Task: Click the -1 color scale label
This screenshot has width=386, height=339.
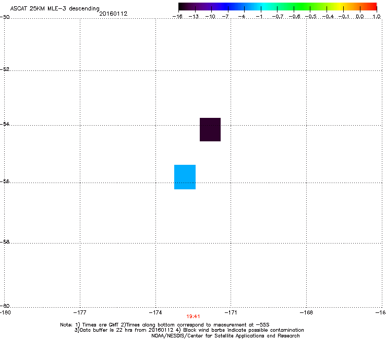Action: coord(259,17)
